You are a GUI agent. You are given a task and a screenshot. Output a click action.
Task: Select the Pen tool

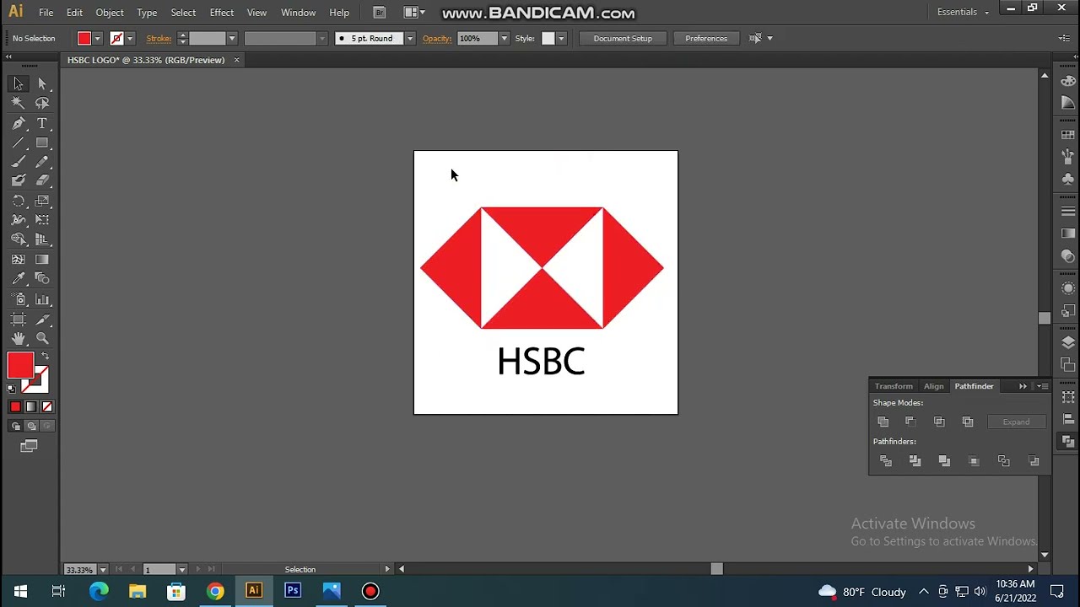pyautogui.click(x=19, y=123)
